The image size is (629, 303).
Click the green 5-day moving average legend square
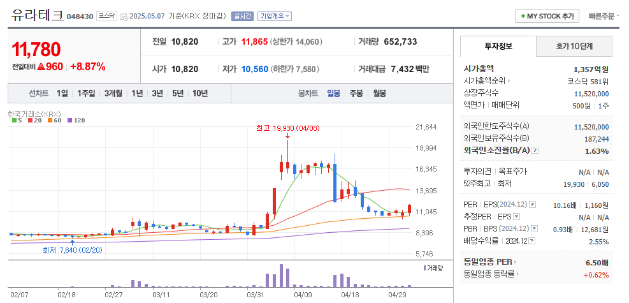point(15,120)
